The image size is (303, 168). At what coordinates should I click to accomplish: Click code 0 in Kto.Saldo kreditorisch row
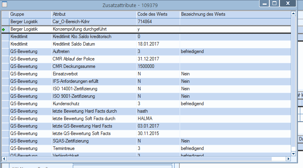pos(139,37)
